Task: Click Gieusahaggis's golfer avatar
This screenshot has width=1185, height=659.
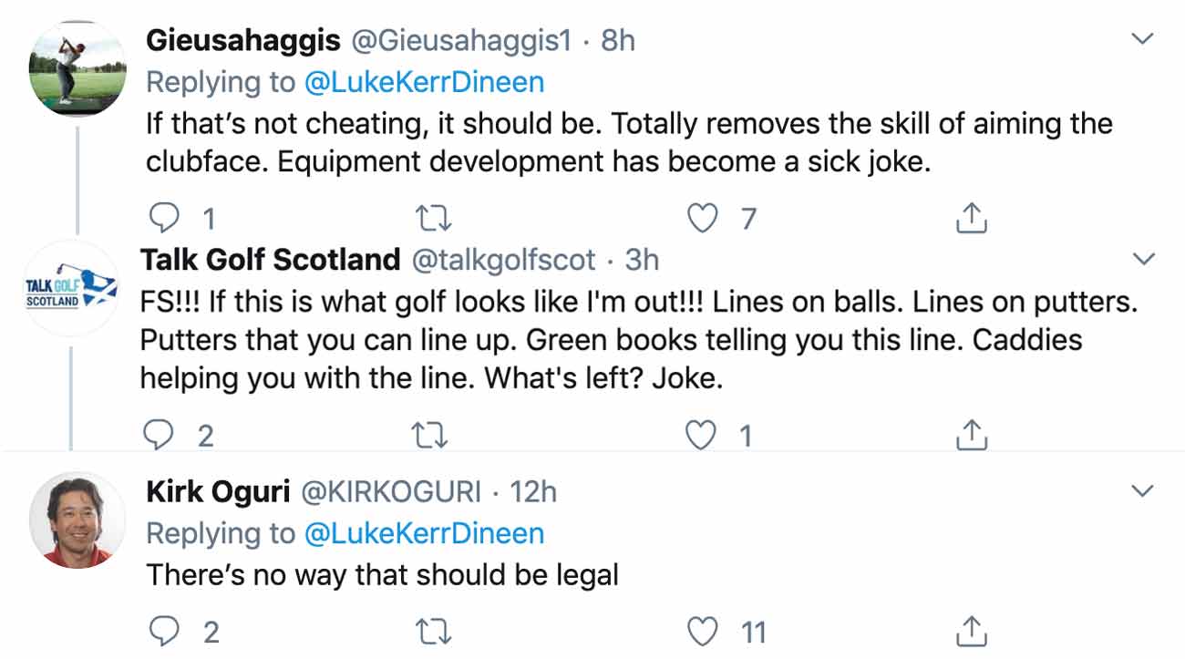Action: click(77, 69)
